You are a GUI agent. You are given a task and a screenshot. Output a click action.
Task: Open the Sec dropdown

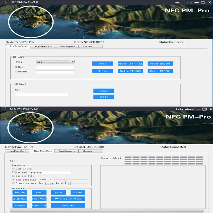pyautogui.click(x=50, y=183)
